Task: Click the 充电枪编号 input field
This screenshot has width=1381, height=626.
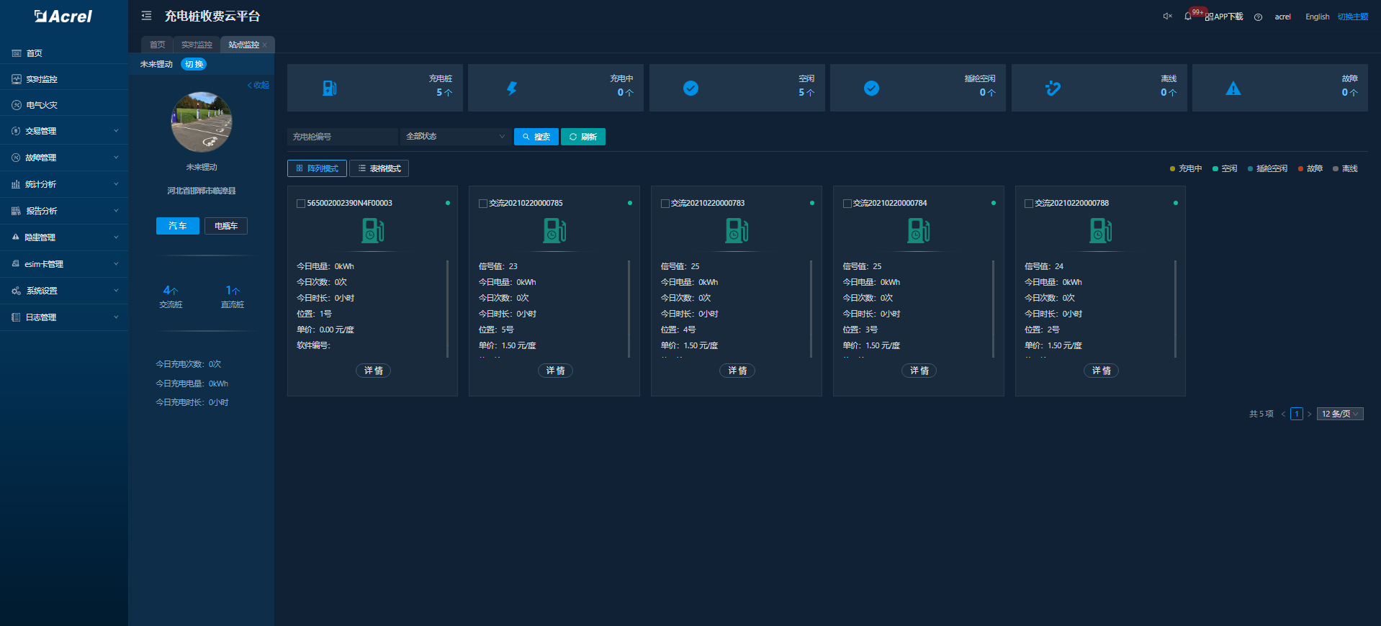Action: pyautogui.click(x=343, y=137)
